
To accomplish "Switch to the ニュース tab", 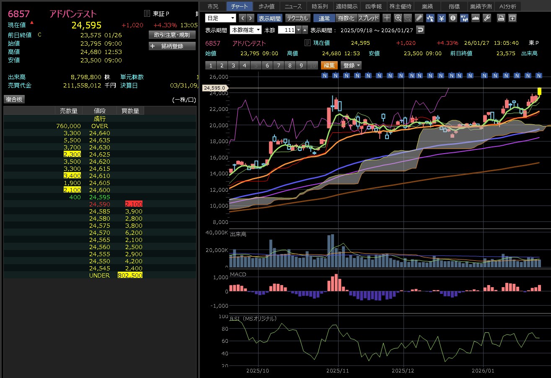I will 293,6.
